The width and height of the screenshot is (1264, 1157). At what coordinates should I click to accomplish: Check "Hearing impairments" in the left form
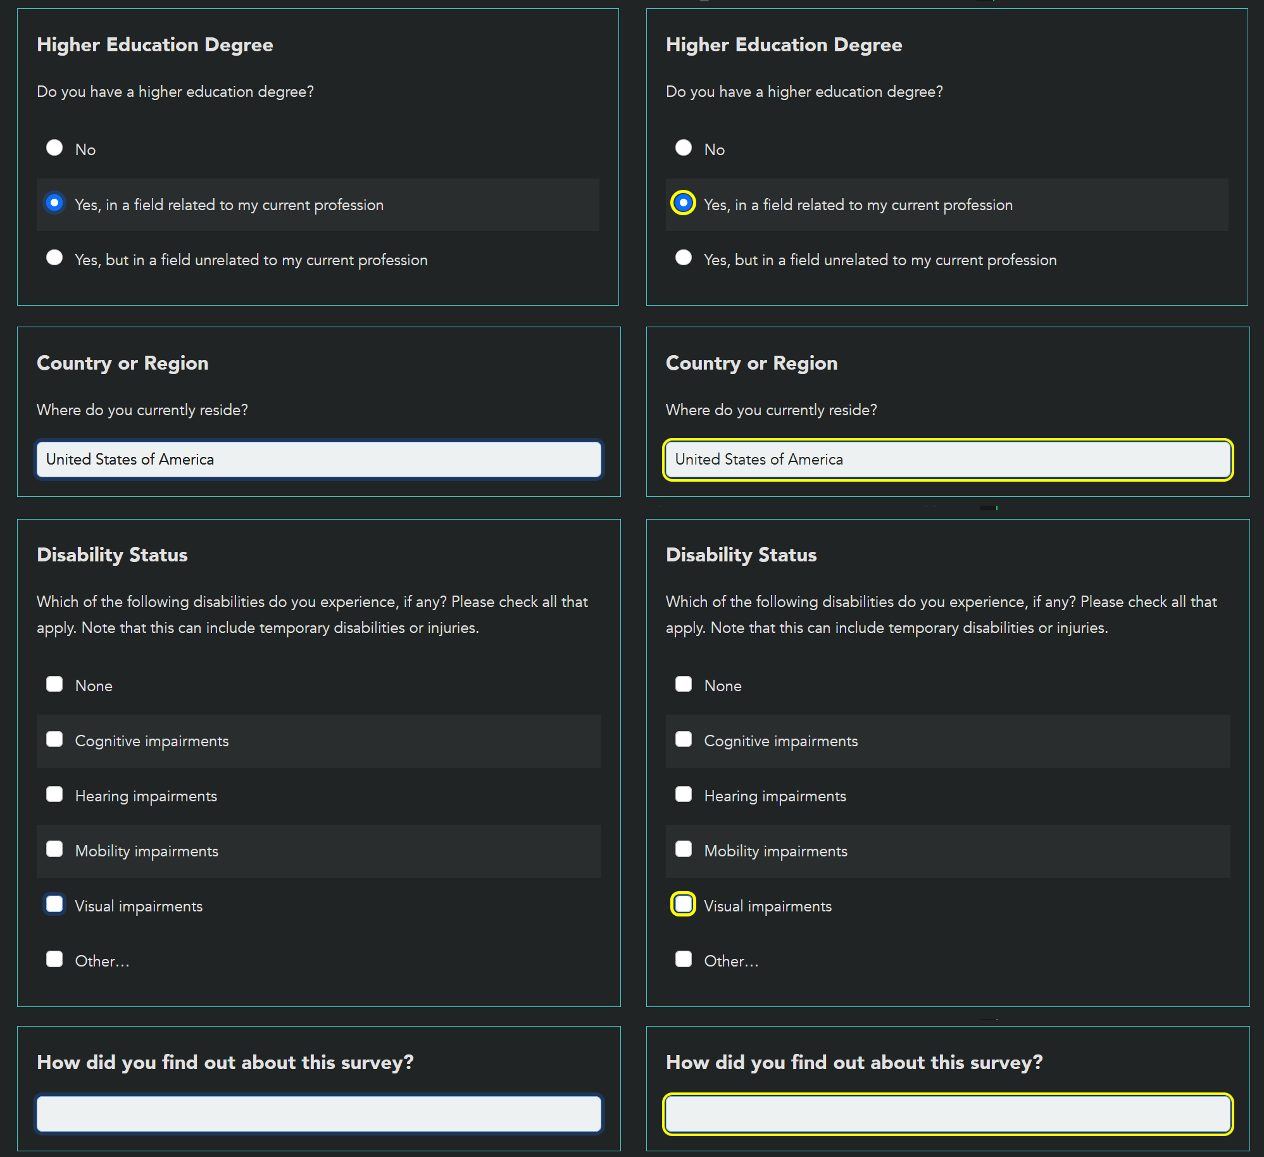[55, 794]
